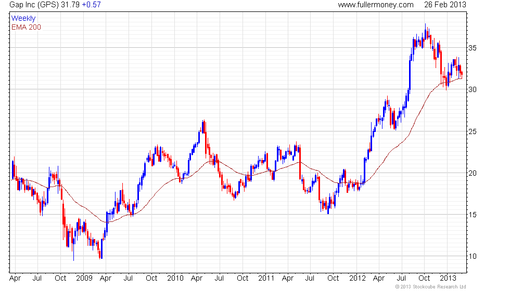510x291 pixels.
Task: Click the x-axis label 2011
Action: (x=266, y=279)
